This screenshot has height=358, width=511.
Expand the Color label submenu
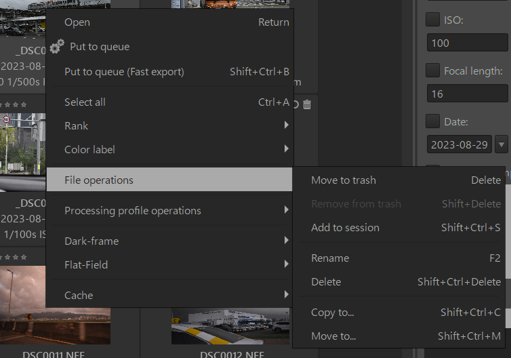[169, 149]
